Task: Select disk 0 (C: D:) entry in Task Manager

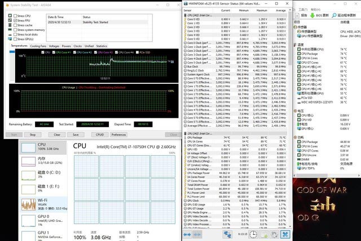Action: [44, 175]
